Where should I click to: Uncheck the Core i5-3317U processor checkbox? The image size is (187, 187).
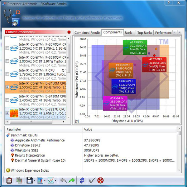[7, 113]
